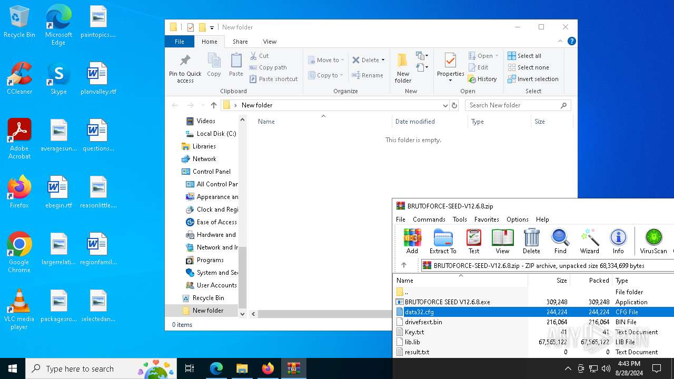Open address bar history dropdown
Screen dimensions: 674x379
[445, 105]
